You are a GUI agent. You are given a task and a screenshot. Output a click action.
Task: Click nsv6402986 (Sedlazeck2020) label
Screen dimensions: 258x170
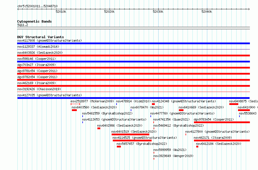[120, 125]
